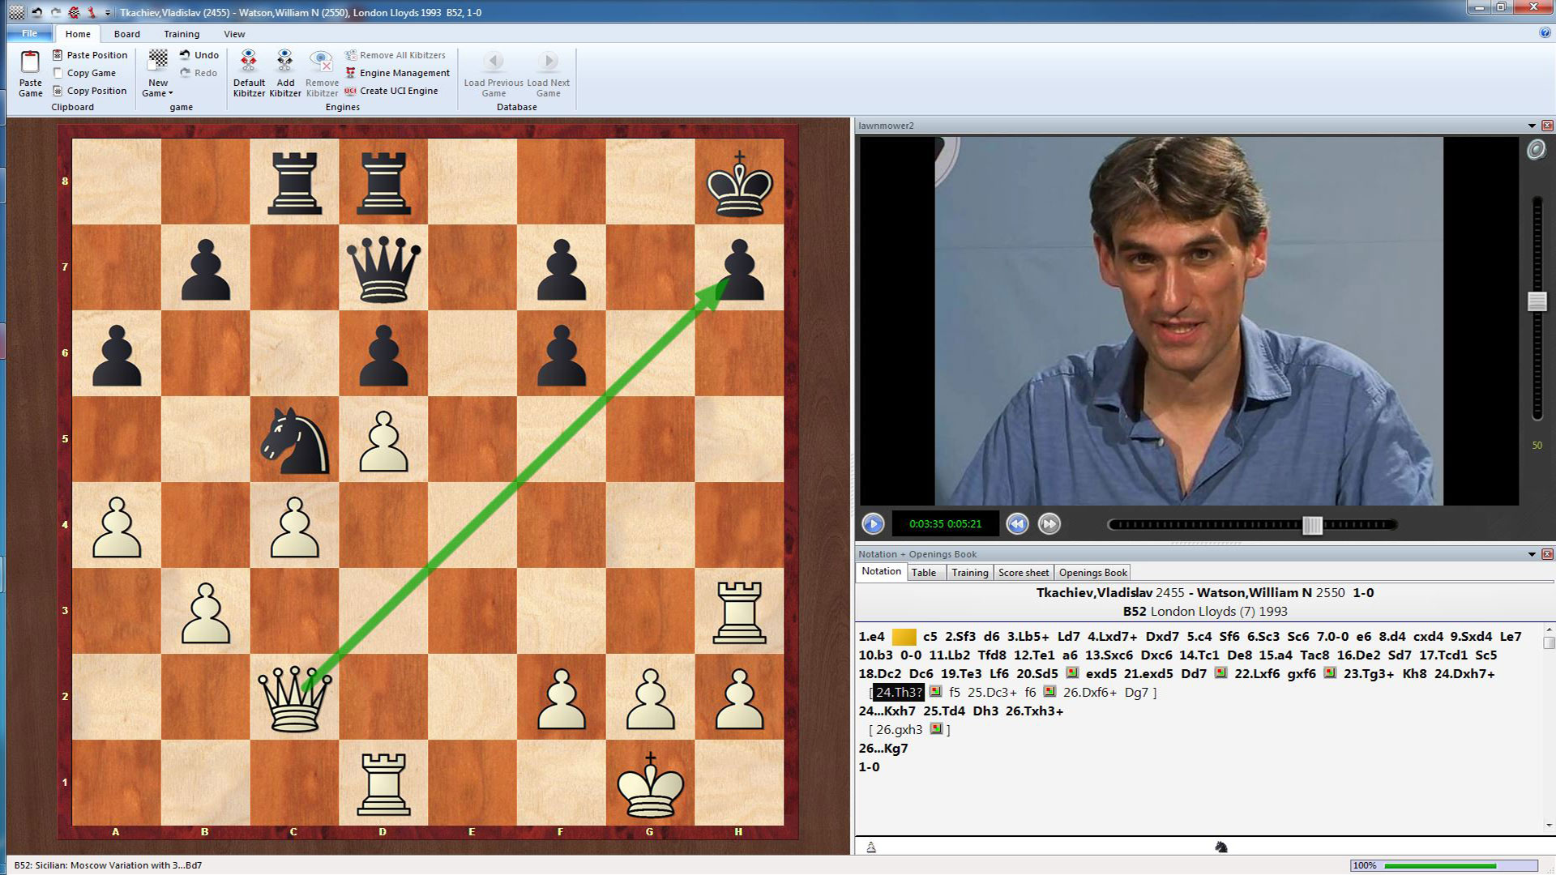Select the highlighted move 24.Th3? in notation
This screenshot has width=1556, height=875.
900,693
